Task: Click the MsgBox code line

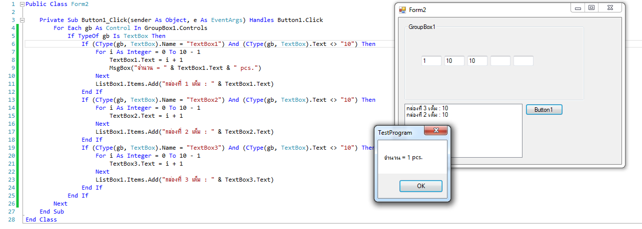Action: click(185, 68)
